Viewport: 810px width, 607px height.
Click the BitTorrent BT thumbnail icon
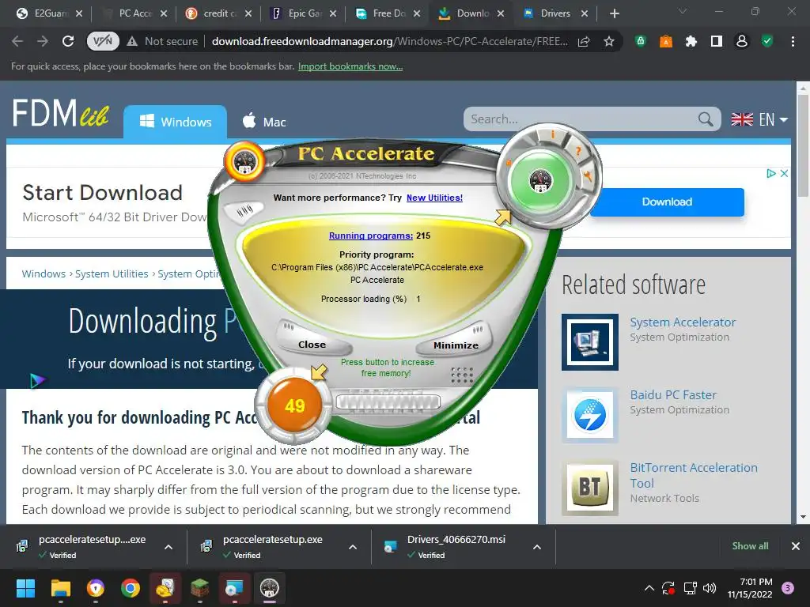(x=590, y=488)
